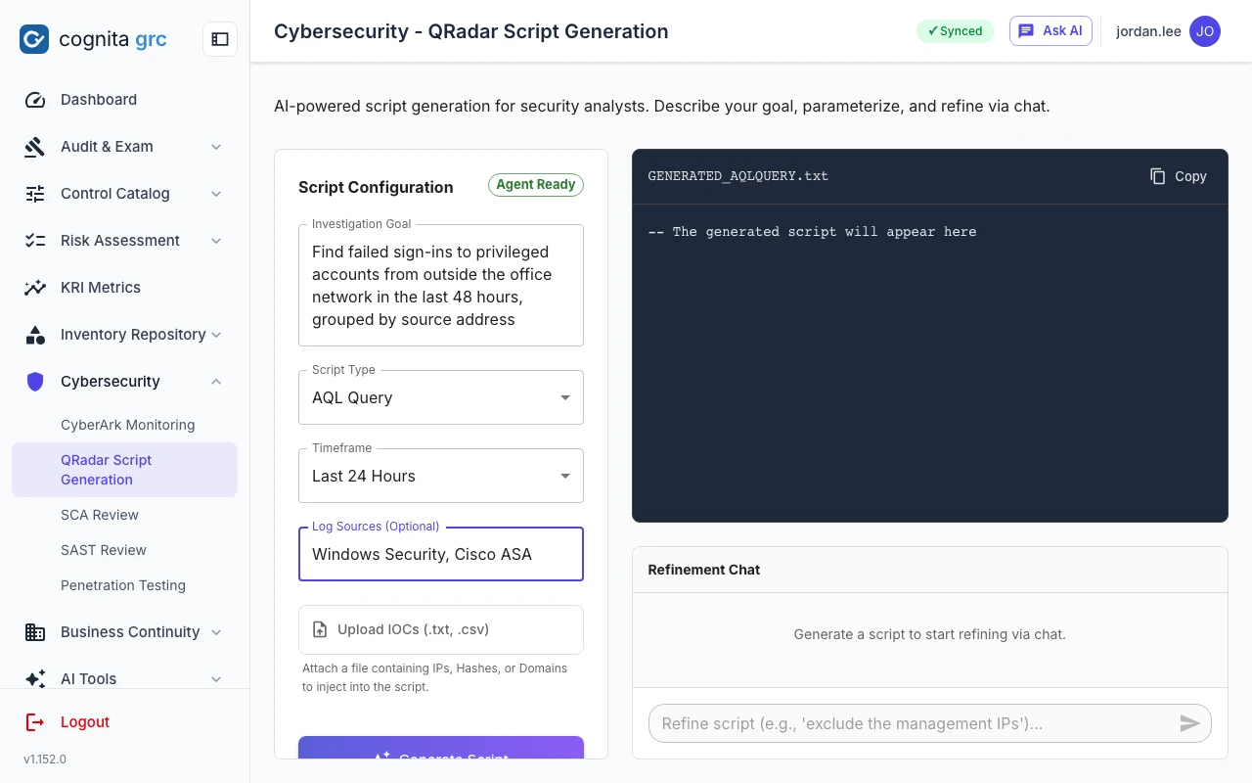Click the Synced status badge

[955, 31]
